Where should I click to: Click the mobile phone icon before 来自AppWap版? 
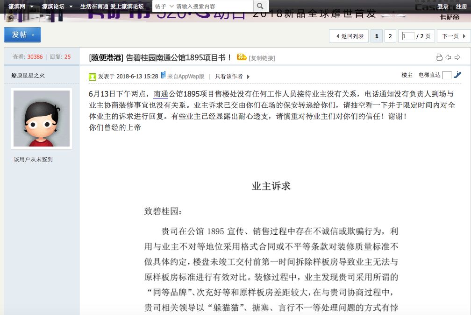[x=163, y=75]
